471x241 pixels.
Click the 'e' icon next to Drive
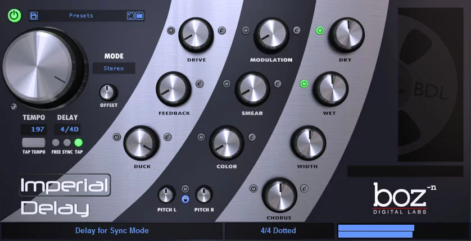click(x=222, y=30)
